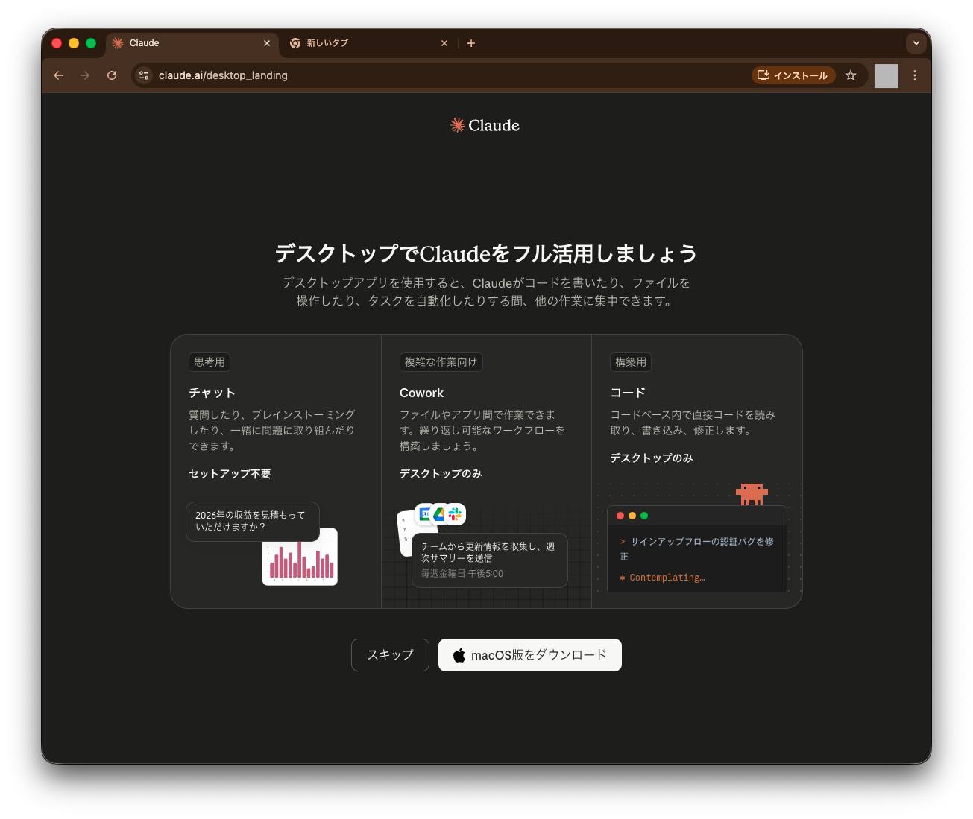The image size is (973, 819).
Task: Click the main headline デスクトップでClaude
Action: [486, 253]
